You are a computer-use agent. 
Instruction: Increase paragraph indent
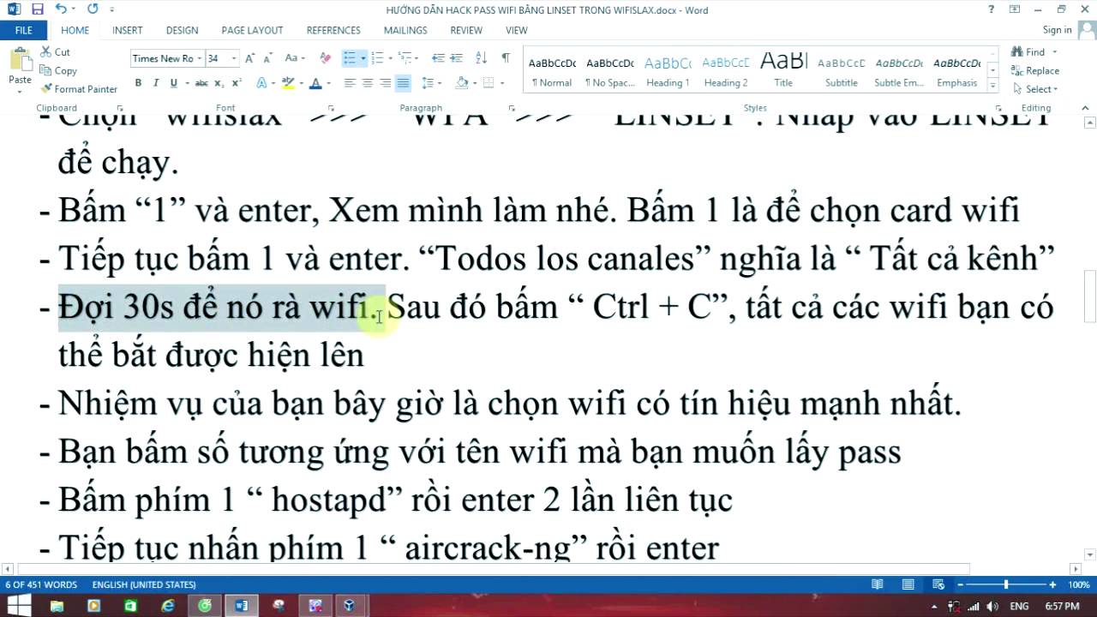(457, 58)
